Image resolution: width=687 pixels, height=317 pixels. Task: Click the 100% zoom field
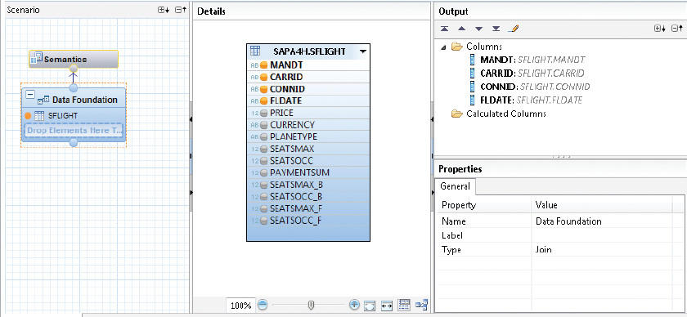(x=241, y=306)
